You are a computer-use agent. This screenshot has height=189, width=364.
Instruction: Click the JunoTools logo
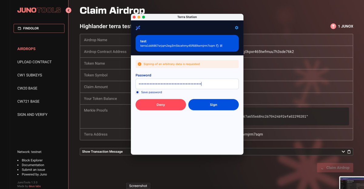coord(39,10)
